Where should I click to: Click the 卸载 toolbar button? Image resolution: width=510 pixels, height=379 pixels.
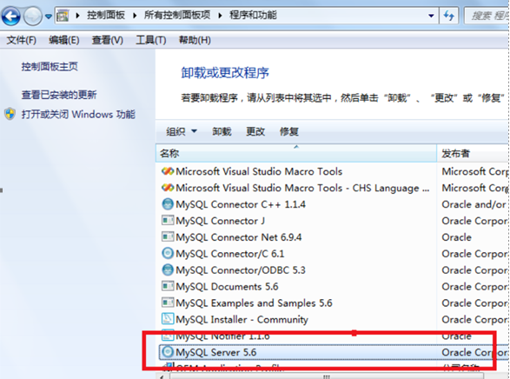(222, 131)
